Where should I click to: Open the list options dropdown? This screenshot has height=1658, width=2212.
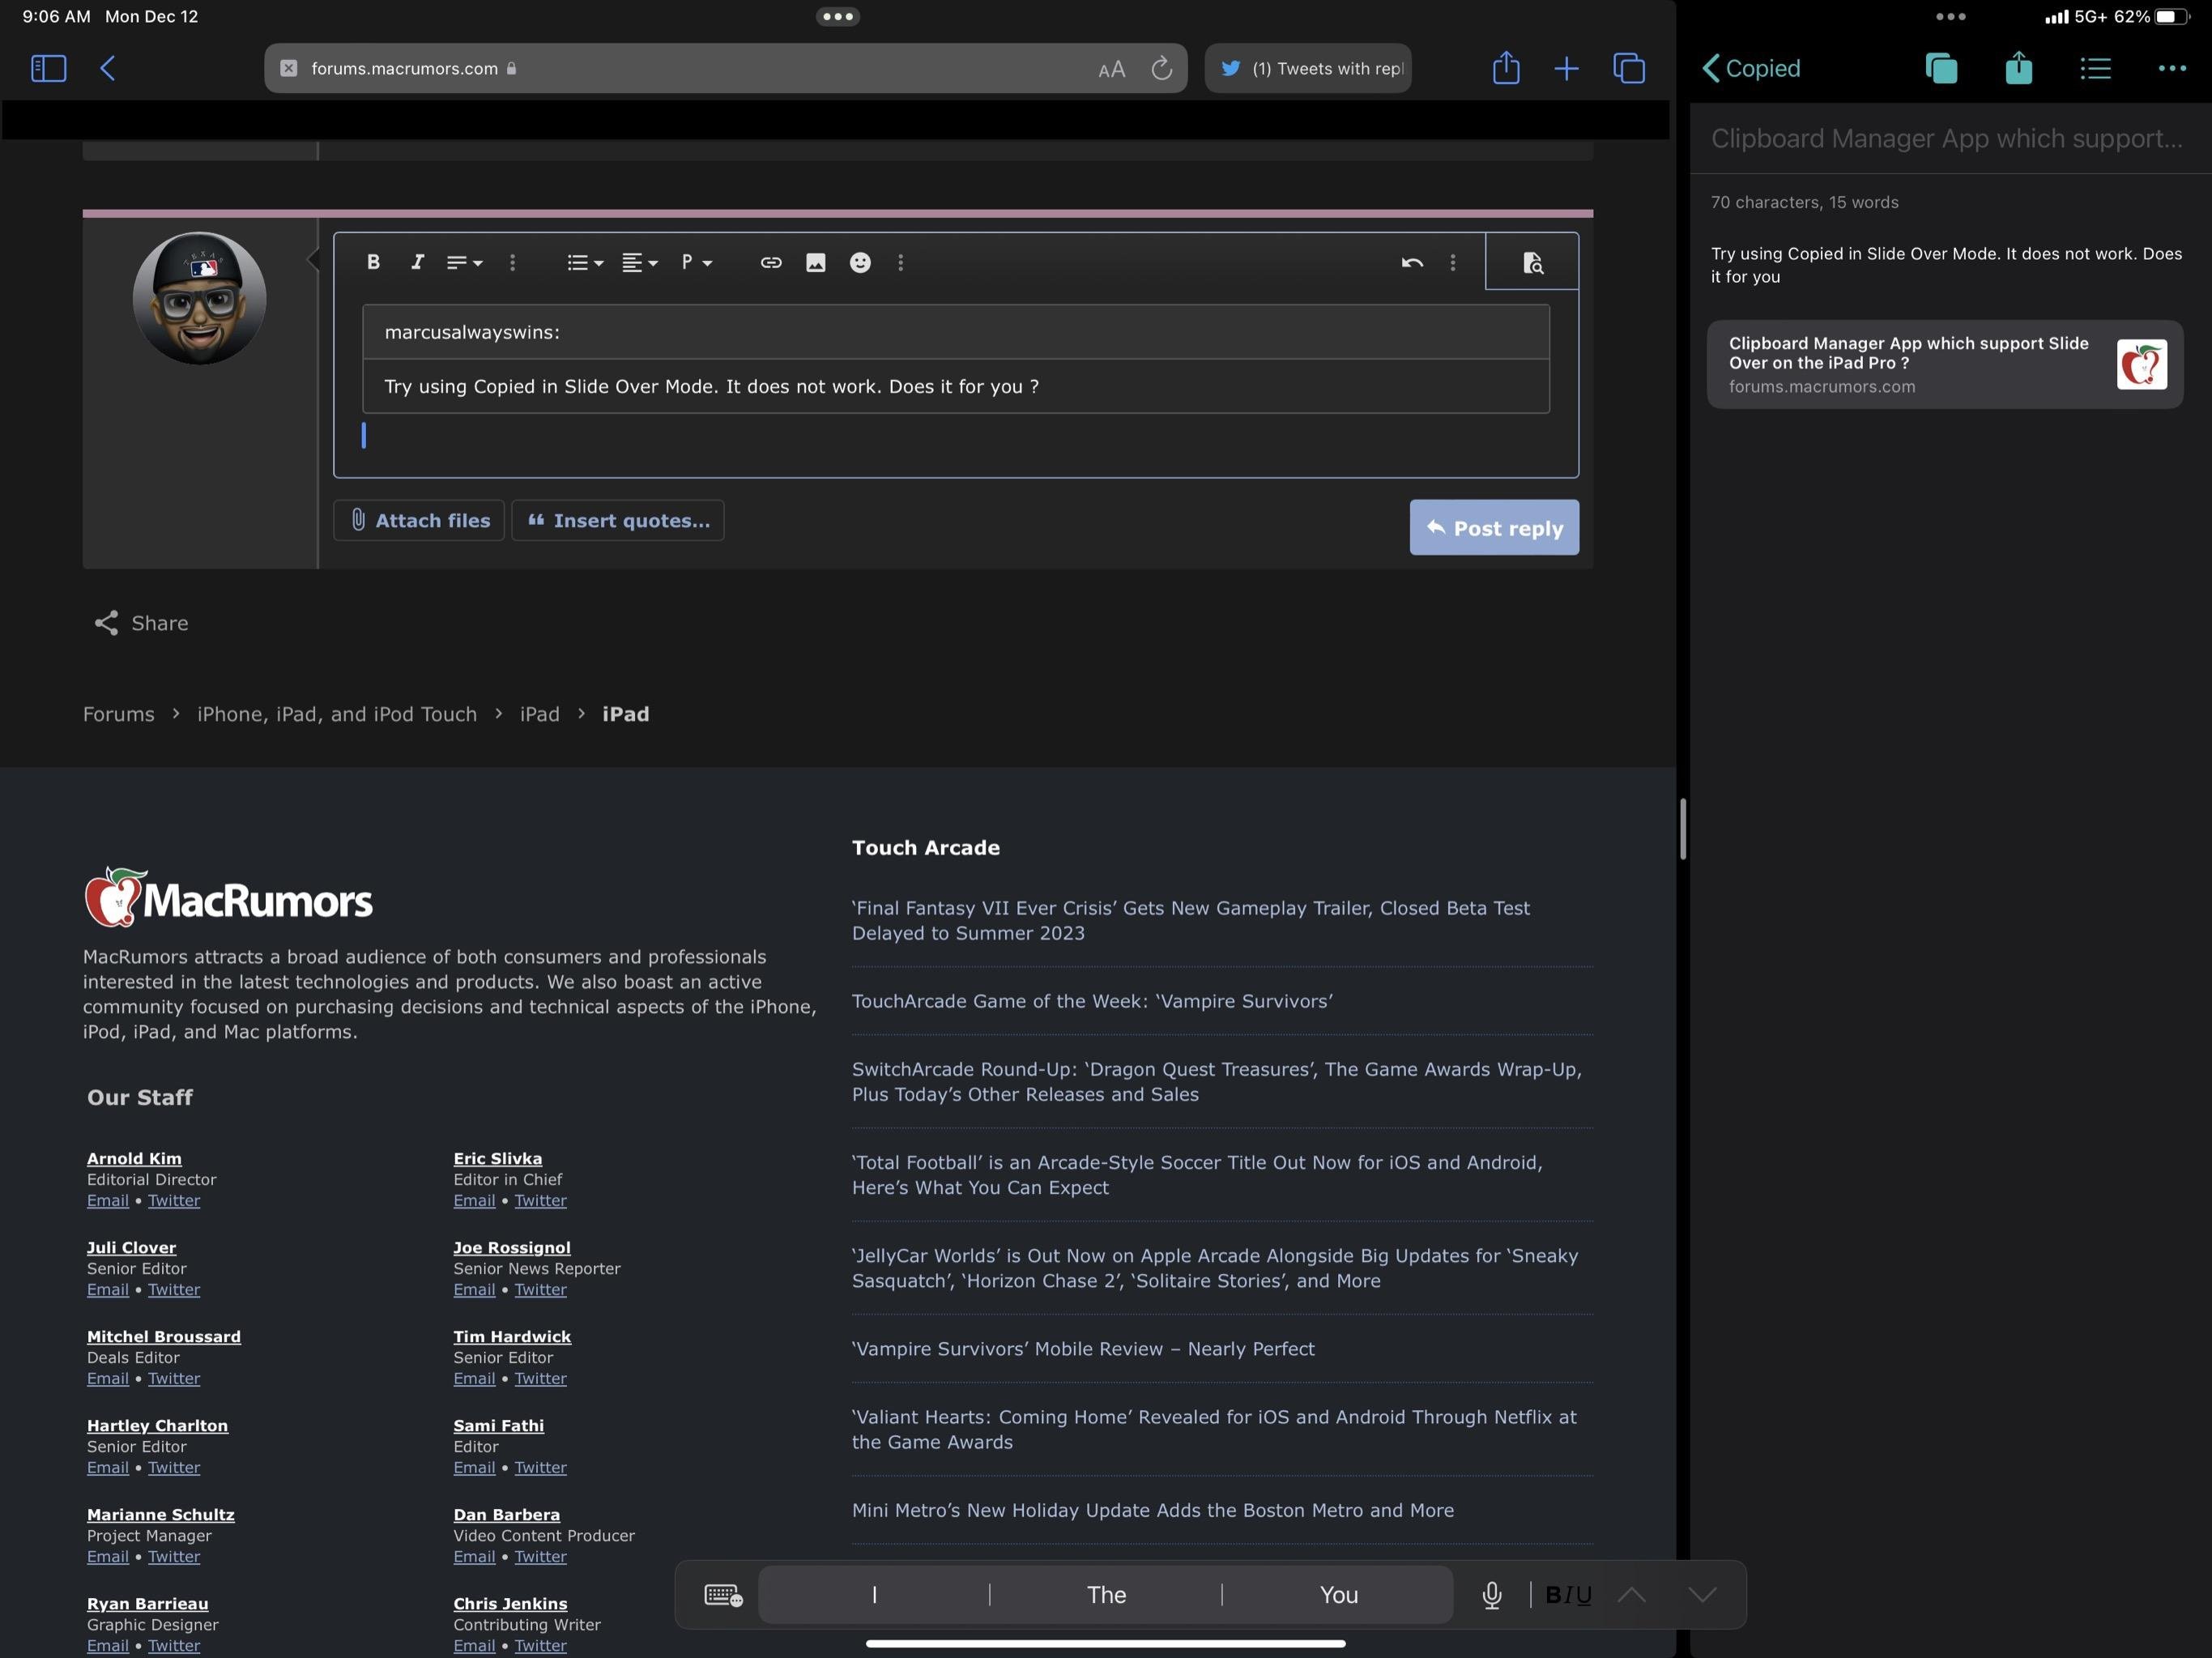[585, 262]
